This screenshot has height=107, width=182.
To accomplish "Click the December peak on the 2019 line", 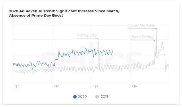I will coord(162,42).
